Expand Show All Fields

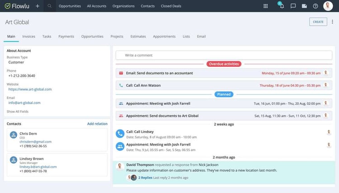point(18,111)
